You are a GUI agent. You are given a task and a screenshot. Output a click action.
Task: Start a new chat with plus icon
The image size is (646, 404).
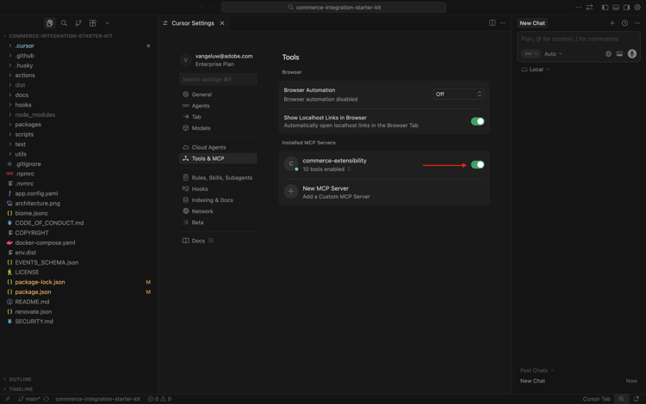[x=612, y=23]
